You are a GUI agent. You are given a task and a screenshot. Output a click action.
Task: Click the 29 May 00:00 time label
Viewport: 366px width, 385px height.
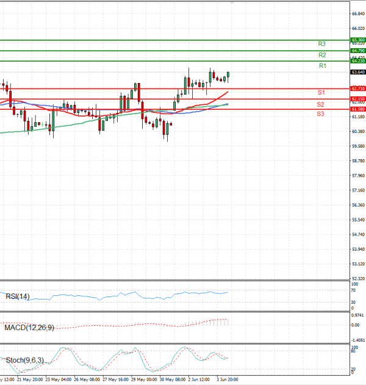(x=144, y=380)
